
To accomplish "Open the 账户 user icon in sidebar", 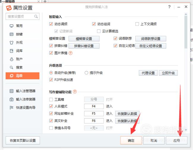I will 12,59.
